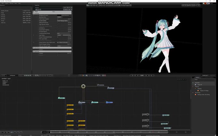Viewport: 218px width, 136px height.
Task: Enable the Antialiasing checkbox
Action: click(x=58, y=28)
